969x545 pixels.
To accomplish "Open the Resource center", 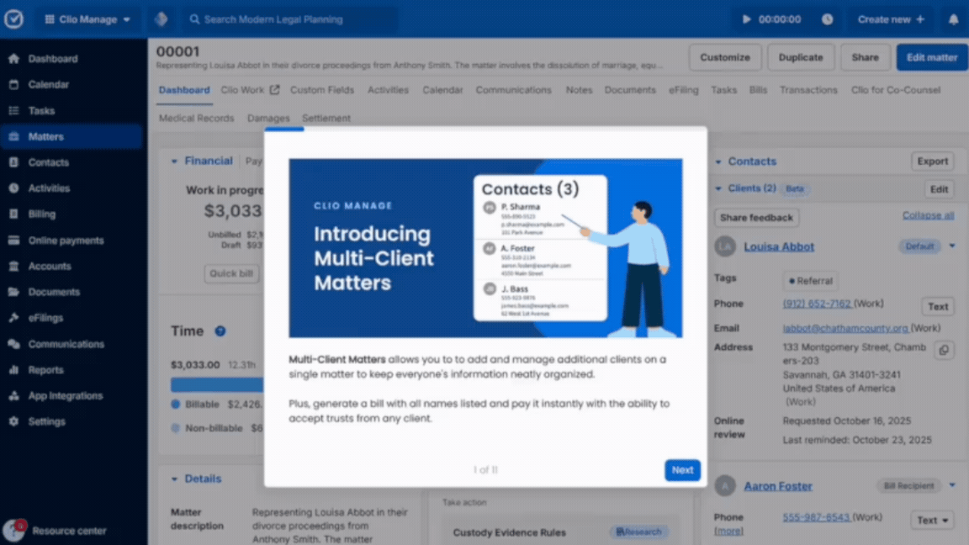I will pyautogui.click(x=56, y=530).
